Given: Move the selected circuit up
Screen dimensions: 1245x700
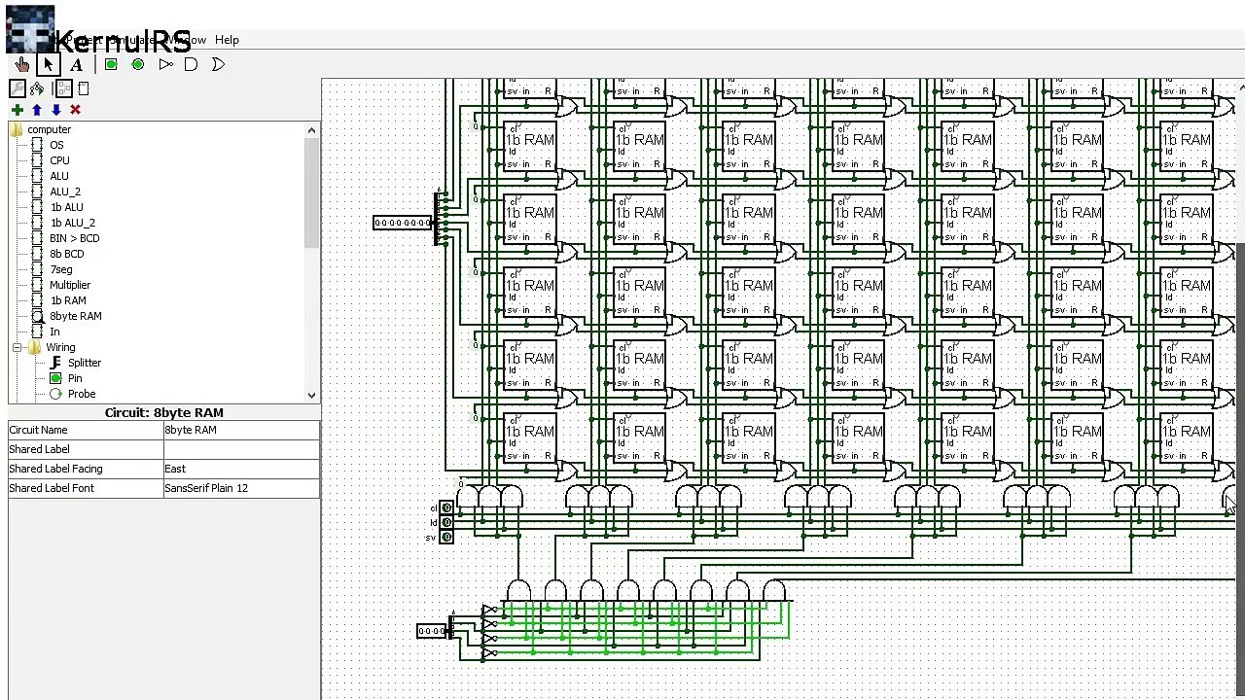Looking at the screenshot, I should 37,110.
